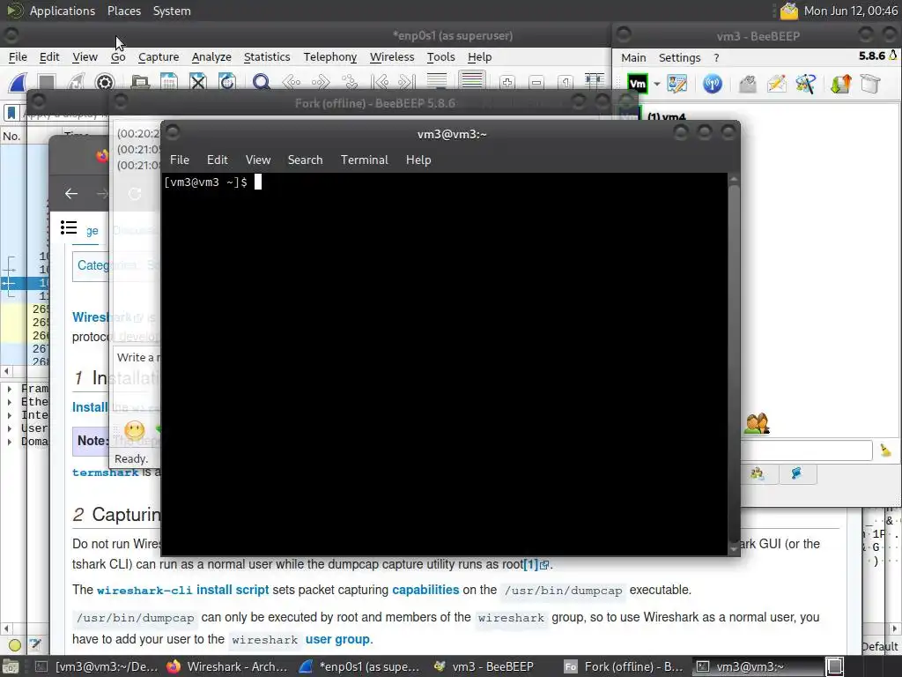Open Wireshark Statistics menu
902x677 pixels.
coord(267,57)
